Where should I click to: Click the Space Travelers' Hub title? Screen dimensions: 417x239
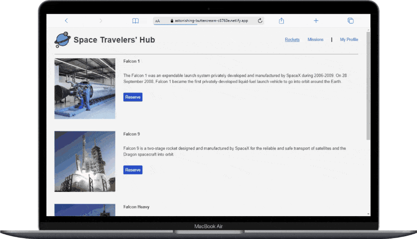(x=114, y=40)
